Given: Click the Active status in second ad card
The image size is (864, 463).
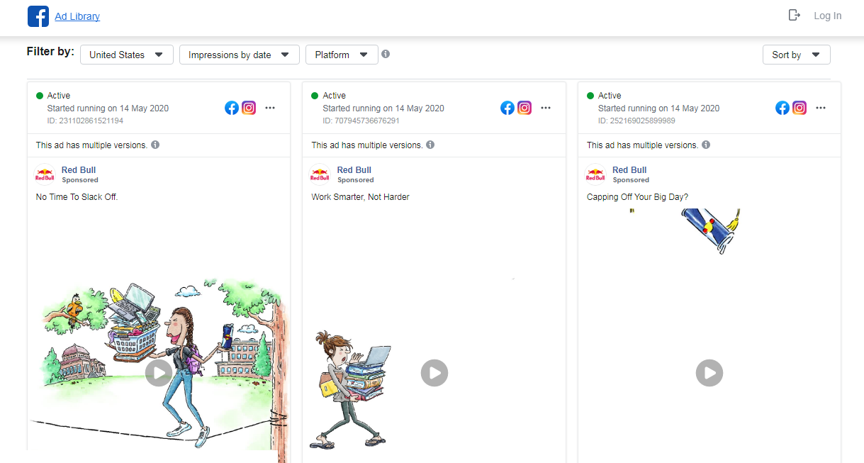Looking at the screenshot, I should click(334, 96).
